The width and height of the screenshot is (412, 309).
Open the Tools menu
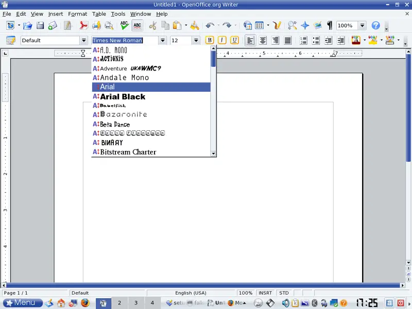tap(118, 14)
